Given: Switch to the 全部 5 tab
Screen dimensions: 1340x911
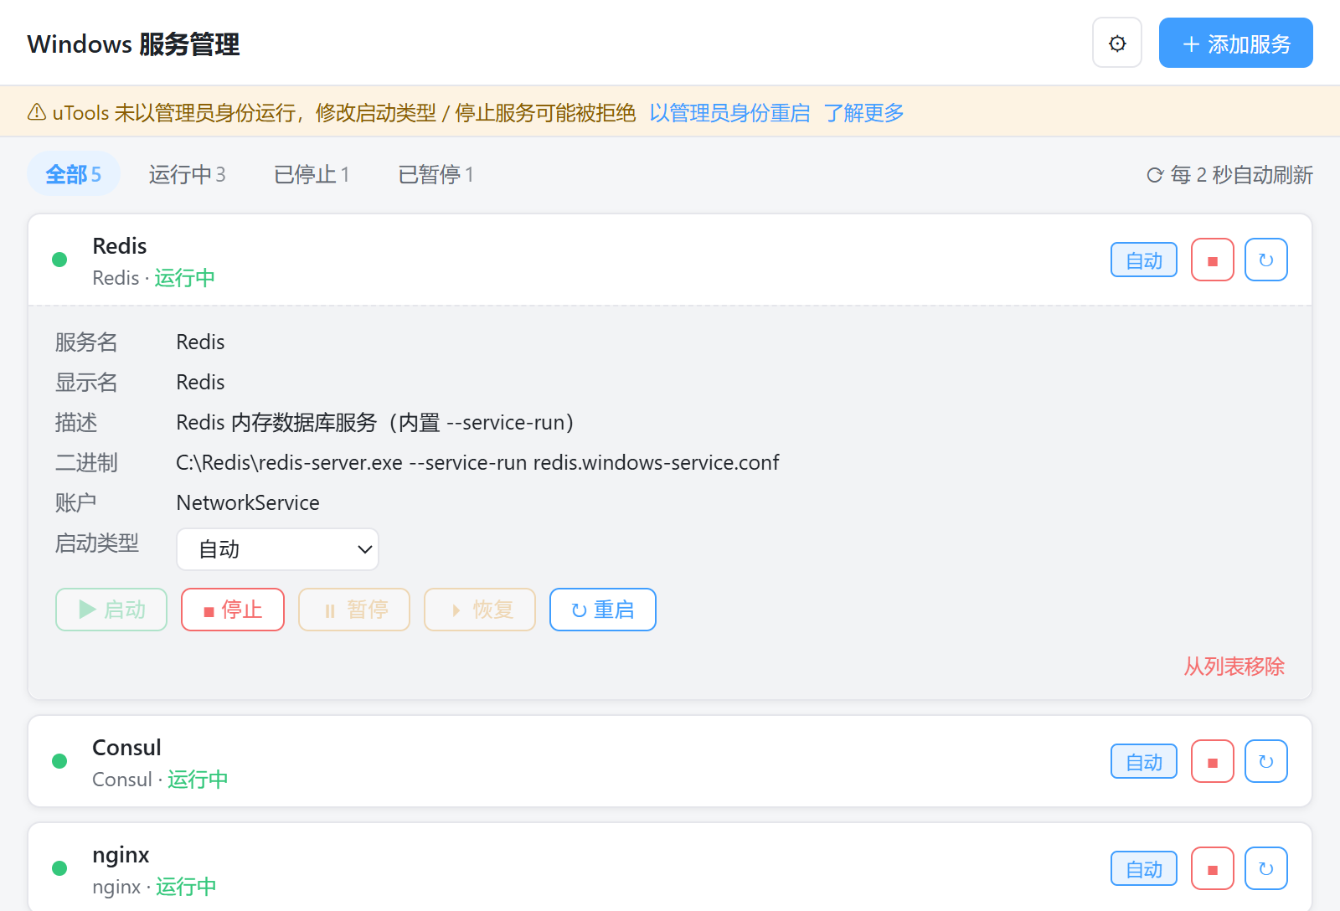Looking at the screenshot, I should click(x=74, y=174).
